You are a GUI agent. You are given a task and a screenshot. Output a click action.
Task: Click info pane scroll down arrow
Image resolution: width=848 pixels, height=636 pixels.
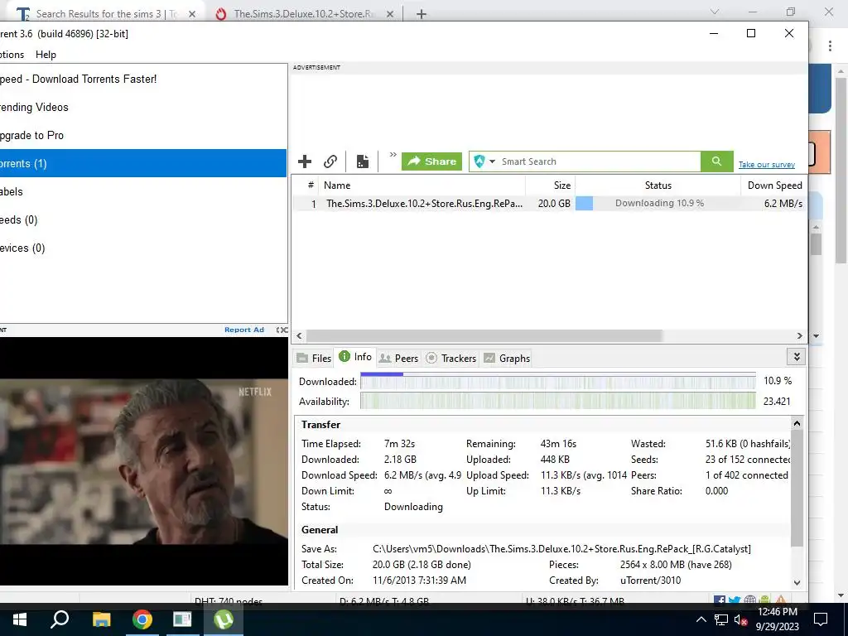click(797, 582)
